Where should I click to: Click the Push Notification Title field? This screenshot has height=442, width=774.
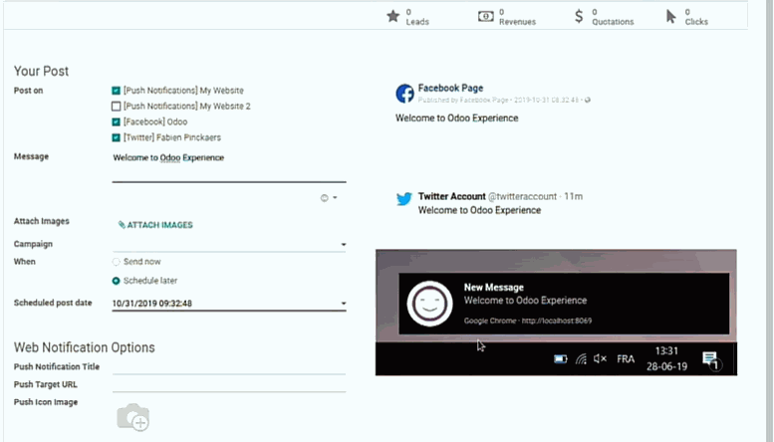(229, 366)
